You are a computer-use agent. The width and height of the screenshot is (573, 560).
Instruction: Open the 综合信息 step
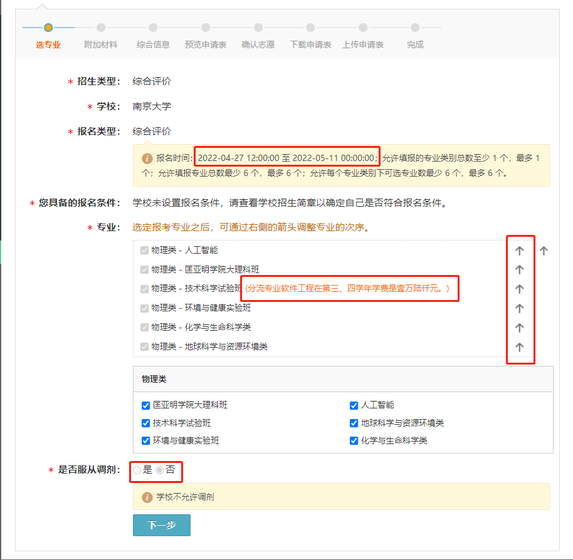(153, 44)
